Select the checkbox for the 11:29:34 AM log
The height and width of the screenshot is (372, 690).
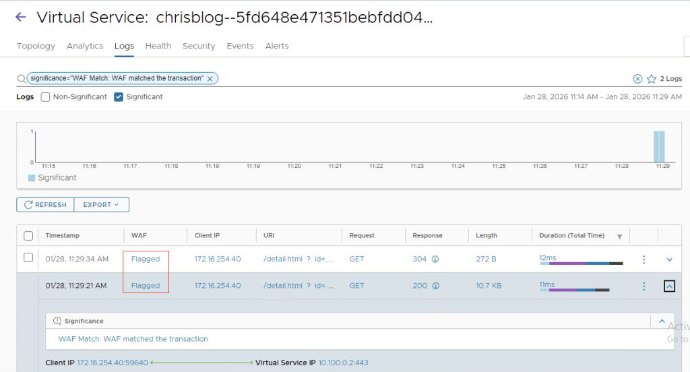[28, 257]
